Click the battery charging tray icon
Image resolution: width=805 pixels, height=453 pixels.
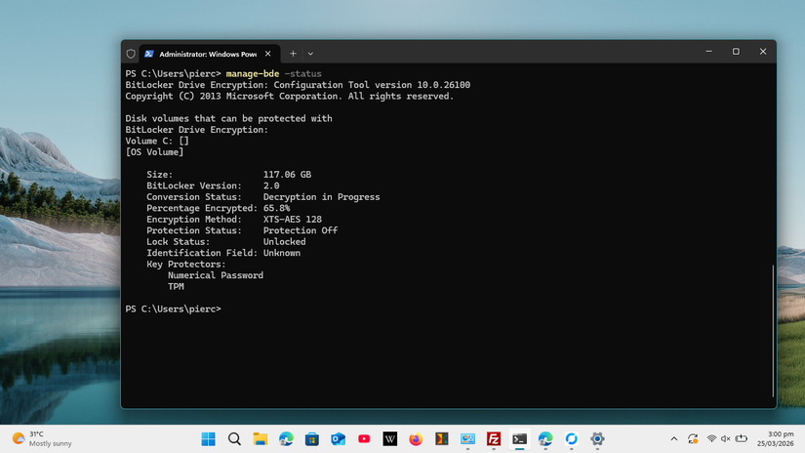(741, 439)
